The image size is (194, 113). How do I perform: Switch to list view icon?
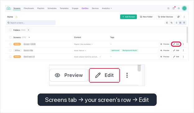click(176, 23)
